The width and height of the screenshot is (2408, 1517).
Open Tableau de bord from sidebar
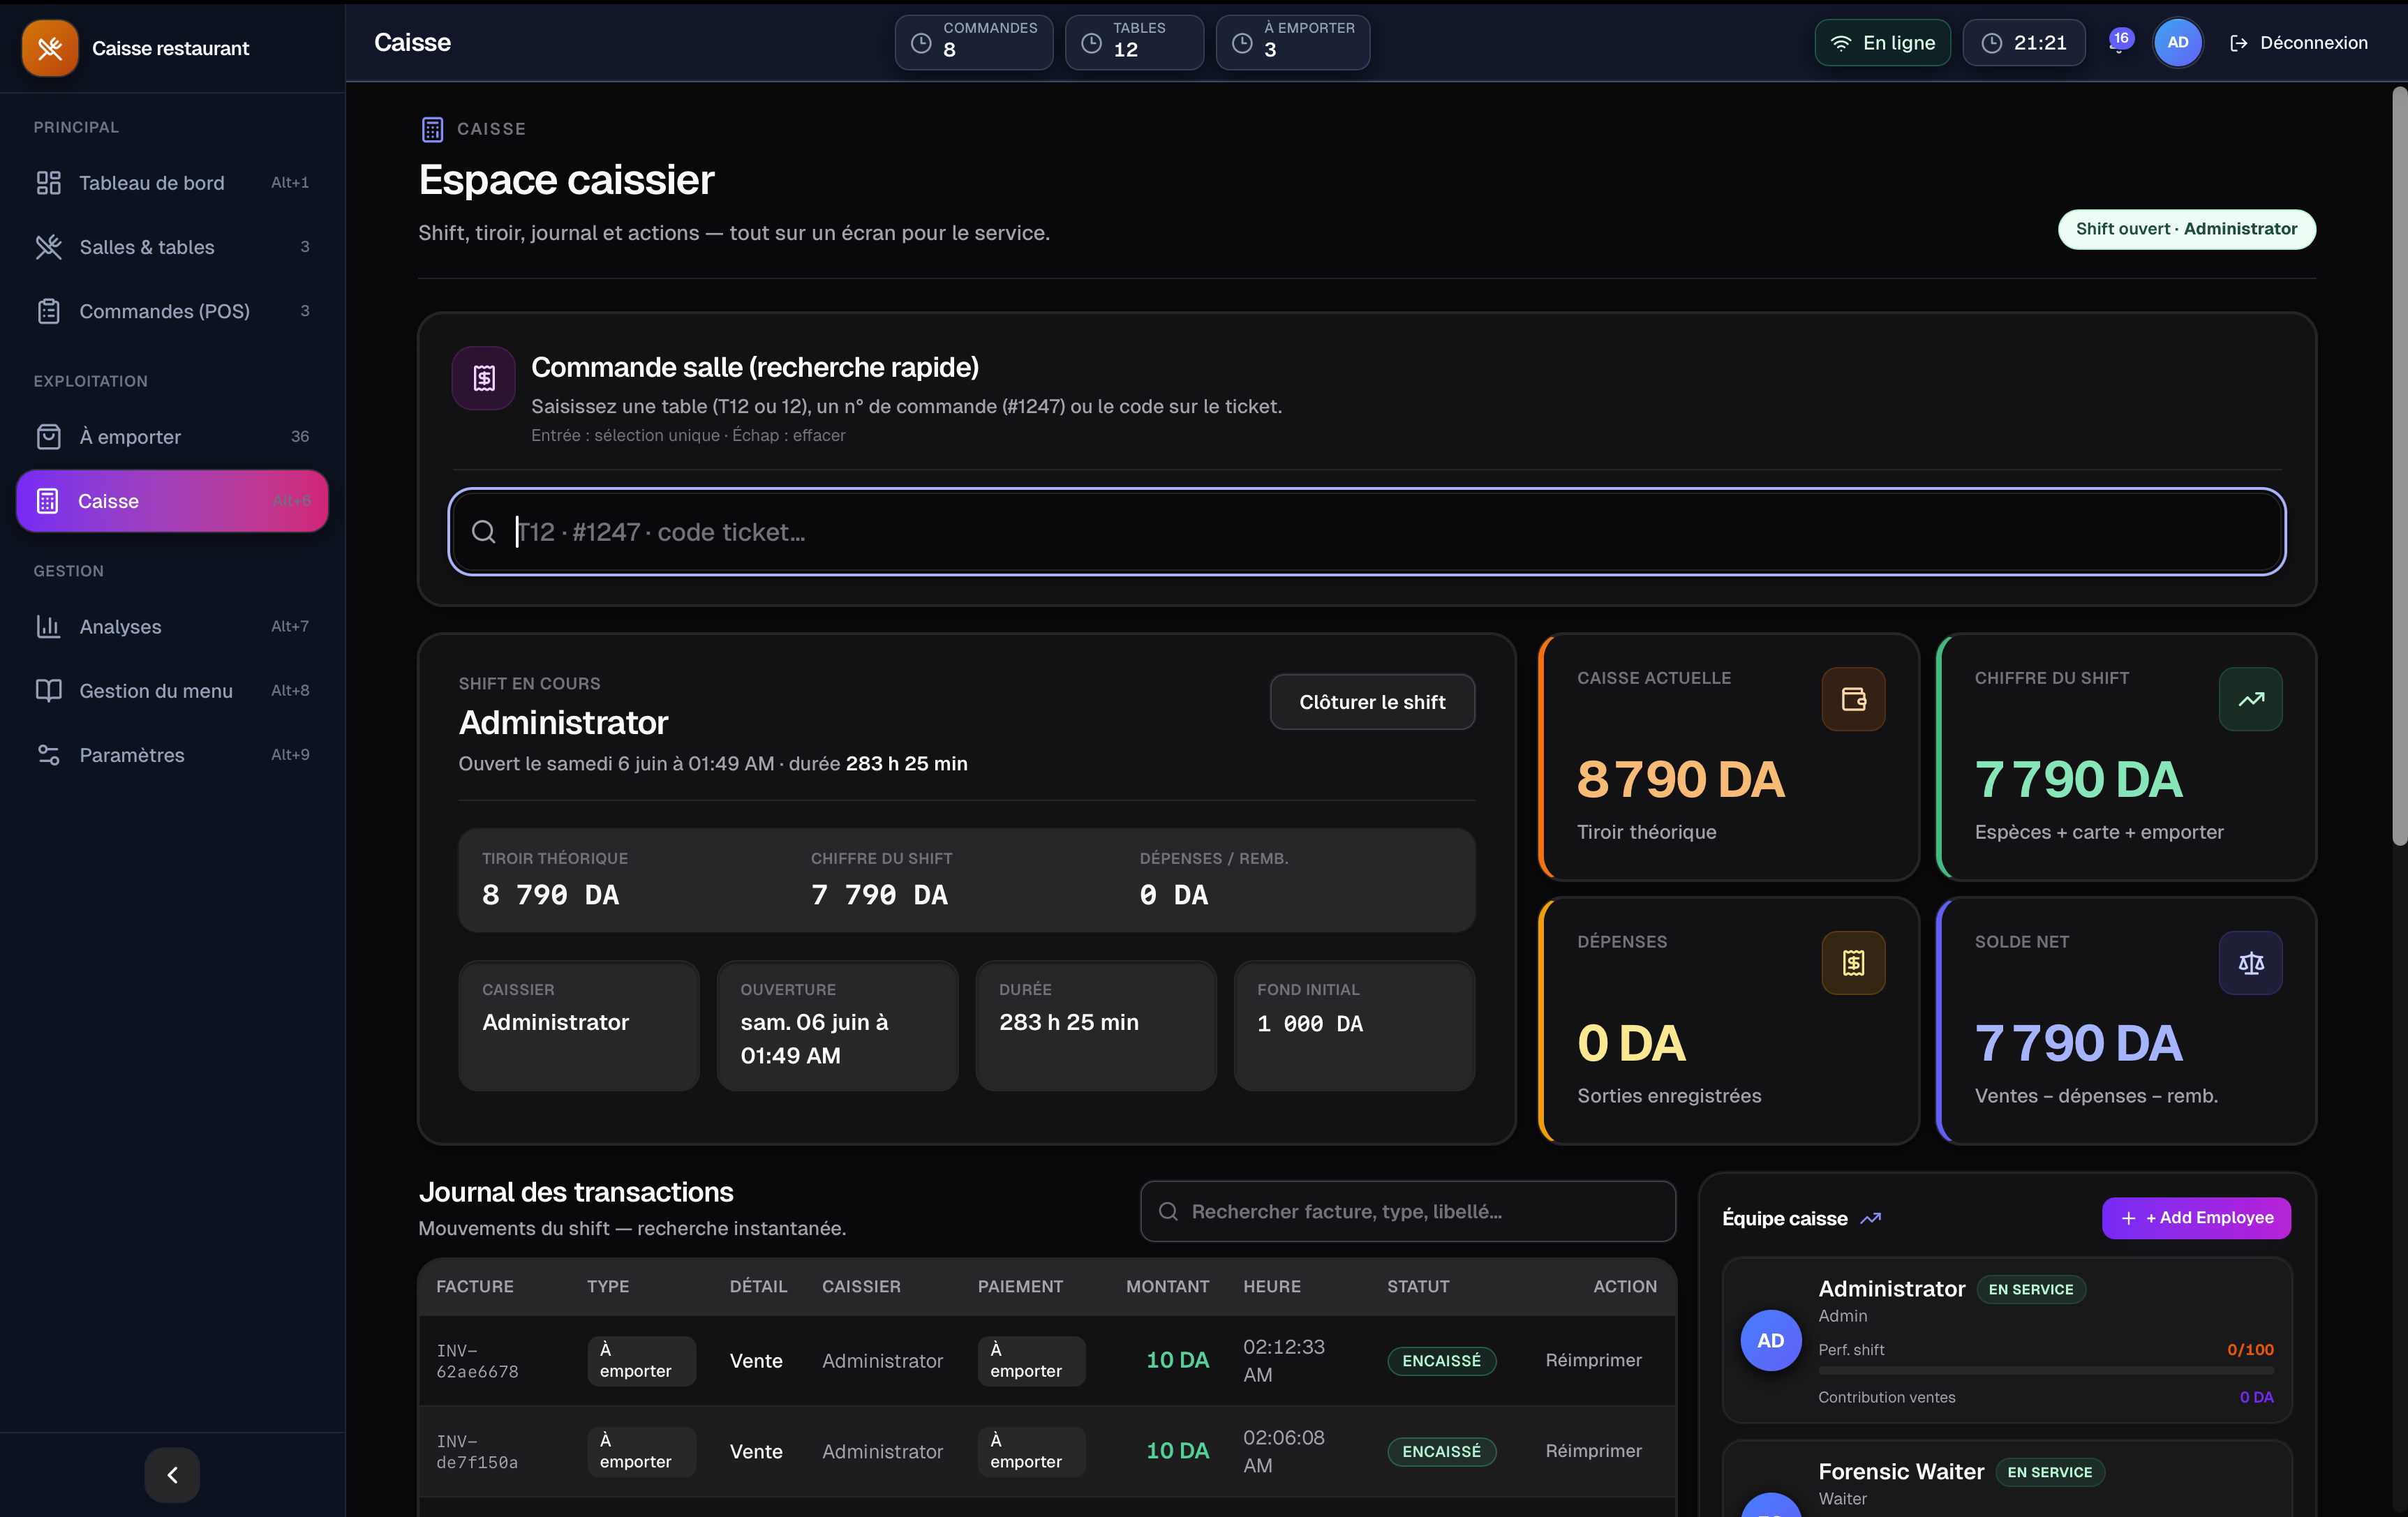[x=172, y=183]
